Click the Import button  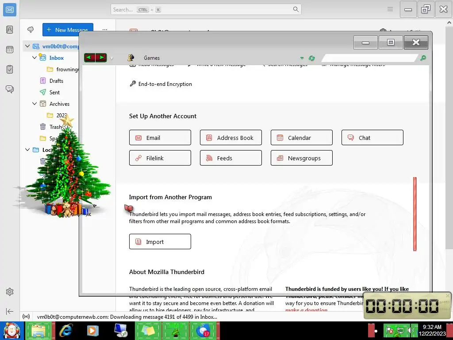(160, 241)
